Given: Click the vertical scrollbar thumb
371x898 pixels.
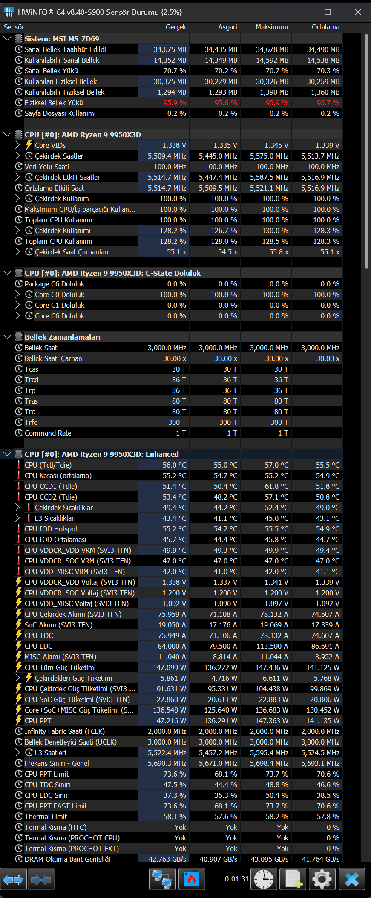Looking at the screenshot, I should tap(366, 151).
